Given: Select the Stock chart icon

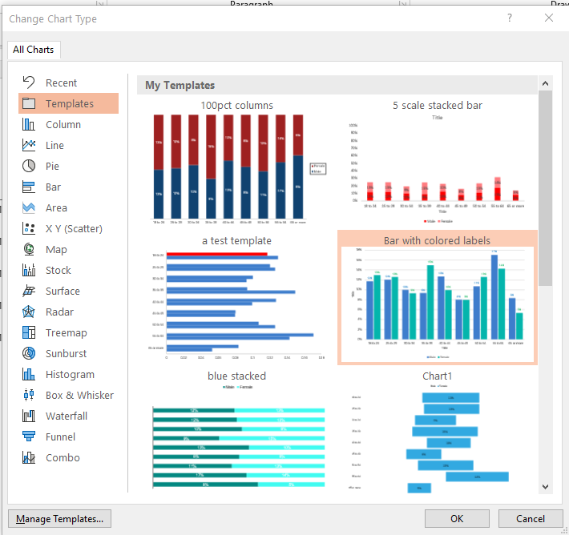Looking at the screenshot, I should pyautogui.click(x=29, y=271).
